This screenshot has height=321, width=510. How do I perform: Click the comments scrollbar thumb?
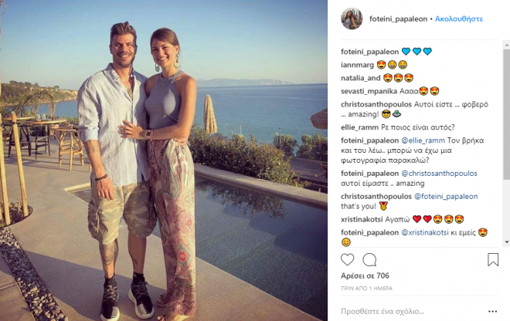(507, 114)
